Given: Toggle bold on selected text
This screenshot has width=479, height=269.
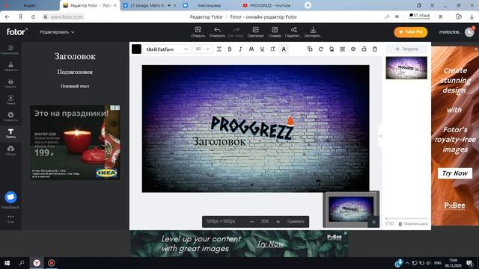Looking at the screenshot, I should (x=230, y=49).
